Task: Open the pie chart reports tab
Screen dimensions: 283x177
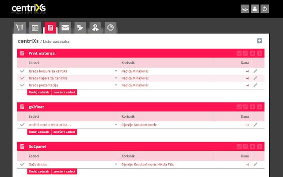Action: [x=111, y=27]
